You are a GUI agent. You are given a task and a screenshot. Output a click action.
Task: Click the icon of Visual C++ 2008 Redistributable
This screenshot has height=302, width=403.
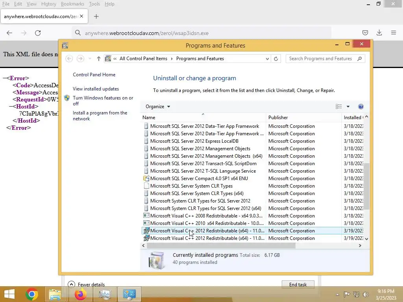click(146, 216)
